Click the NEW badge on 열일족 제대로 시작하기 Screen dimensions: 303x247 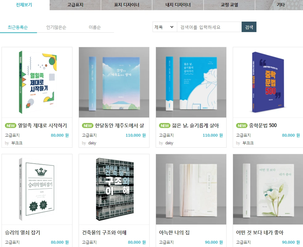click(10, 126)
